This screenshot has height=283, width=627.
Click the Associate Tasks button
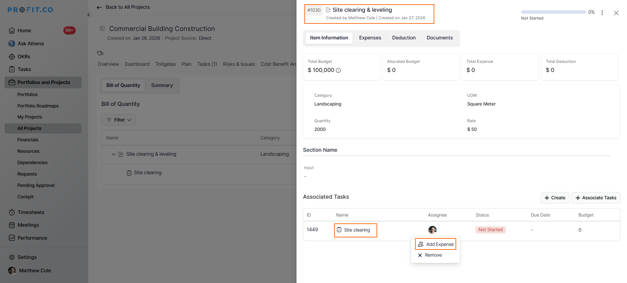(596, 198)
